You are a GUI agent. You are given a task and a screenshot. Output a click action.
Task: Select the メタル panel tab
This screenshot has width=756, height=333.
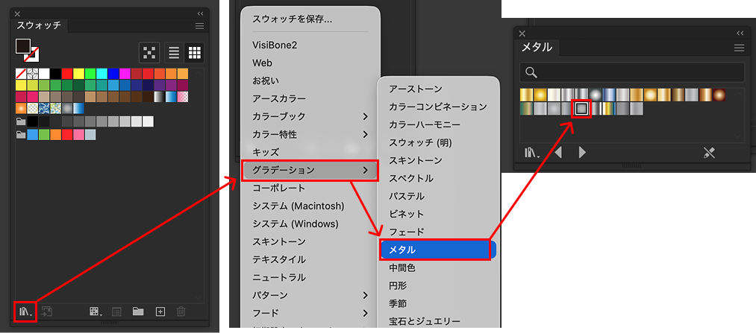click(537, 47)
